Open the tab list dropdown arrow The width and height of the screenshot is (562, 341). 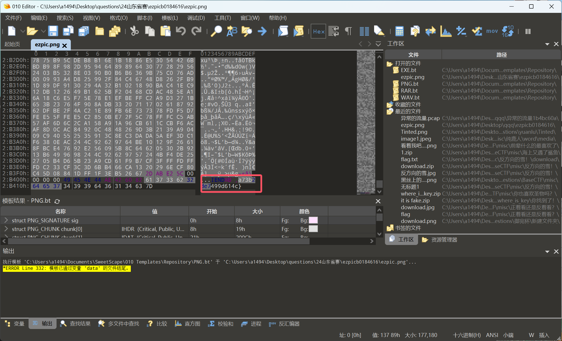tap(378, 44)
